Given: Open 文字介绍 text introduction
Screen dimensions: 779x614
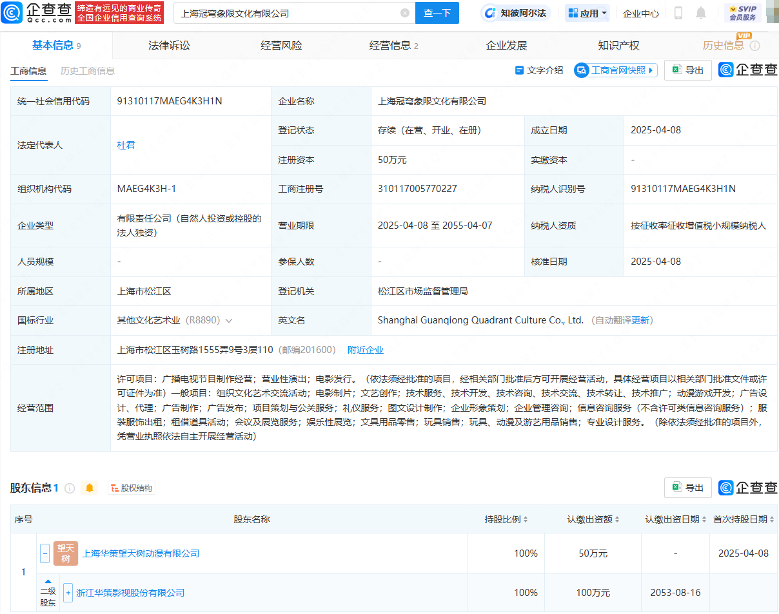Looking at the screenshot, I should (539, 70).
